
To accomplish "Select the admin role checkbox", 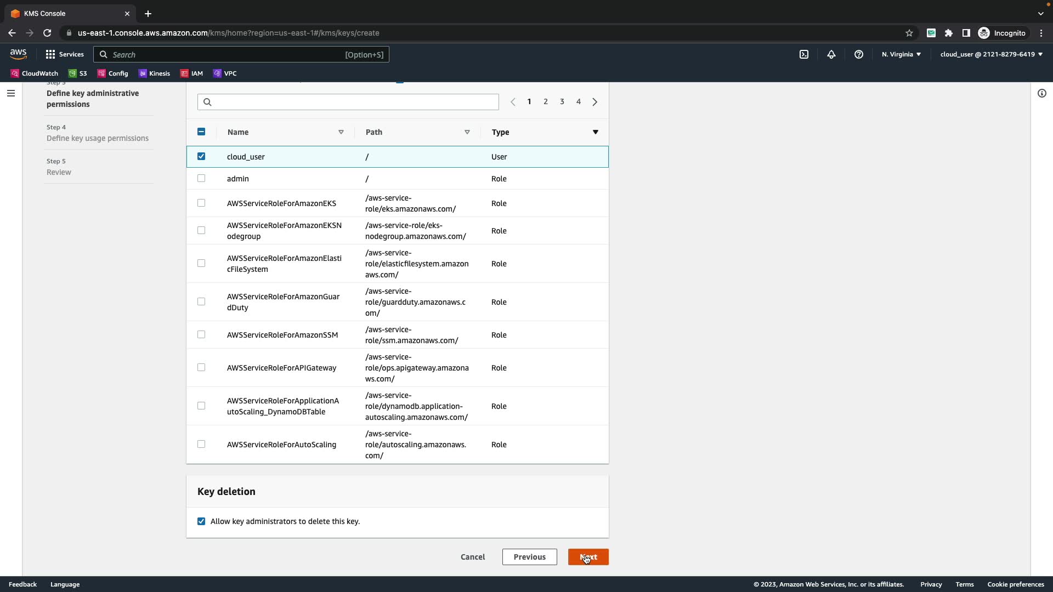I will tap(201, 179).
